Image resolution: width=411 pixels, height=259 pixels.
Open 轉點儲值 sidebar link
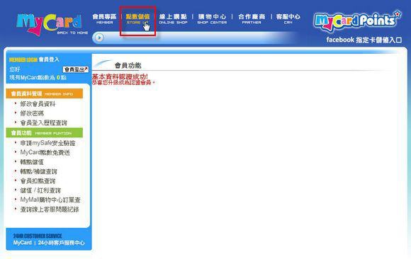point(32,162)
